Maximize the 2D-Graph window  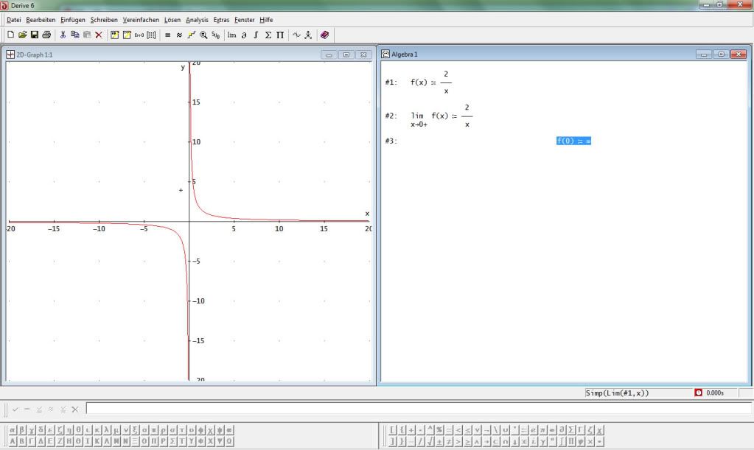[x=346, y=55]
